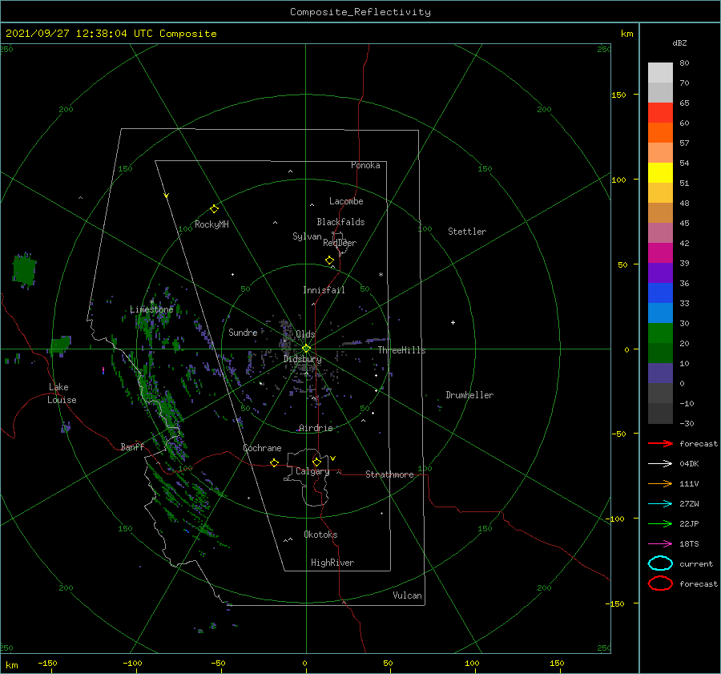Click the yellow diamond marker near RockyMH
721x674 pixels.
pyautogui.click(x=214, y=209)
